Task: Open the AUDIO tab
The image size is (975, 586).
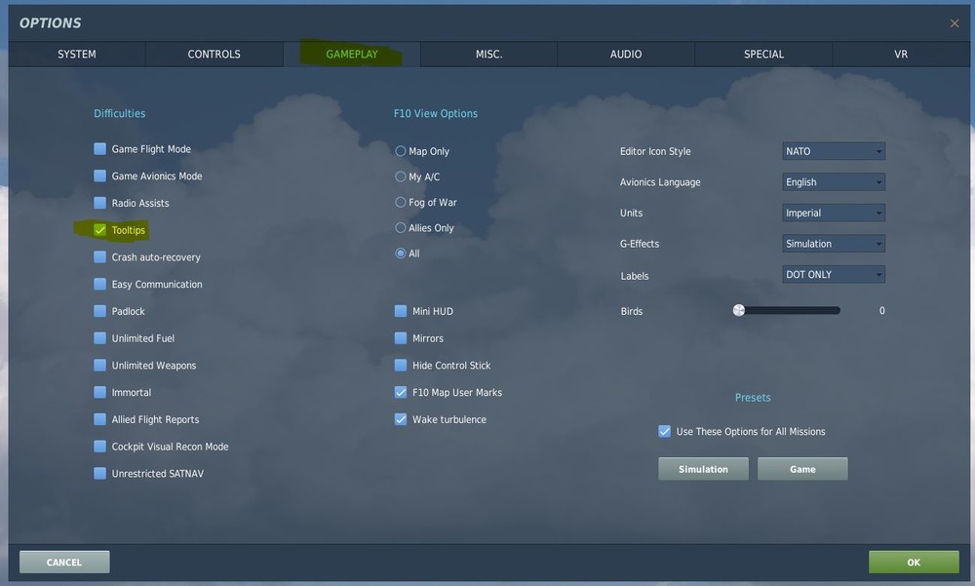Action: (x=626, y=55)
